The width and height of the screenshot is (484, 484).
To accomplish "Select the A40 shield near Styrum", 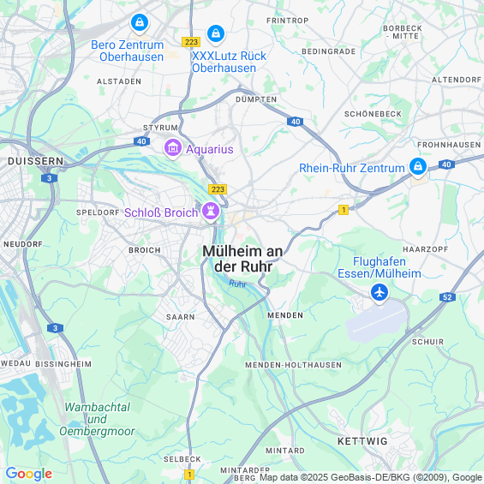I will (x=141, y=141).
